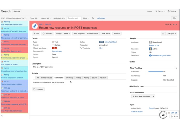
Task: Click the Edit issue button
Action: click(x=36, y=33)
